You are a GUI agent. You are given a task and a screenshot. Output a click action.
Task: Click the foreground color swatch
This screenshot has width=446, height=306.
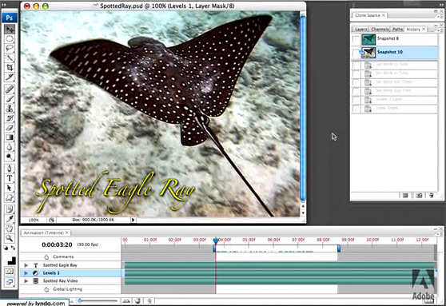[x=7, y=256]
